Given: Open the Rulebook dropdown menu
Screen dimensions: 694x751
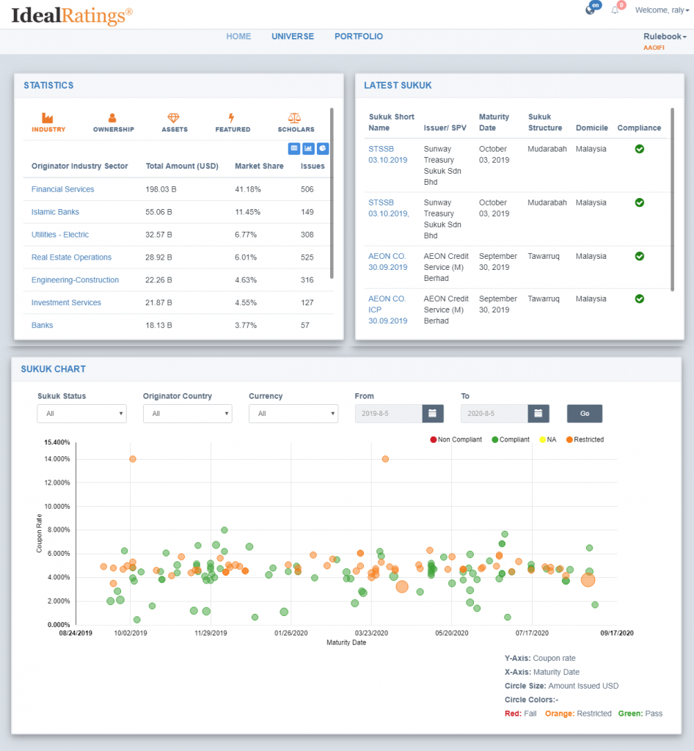Looking at the screenshot, I should (665, 37).
